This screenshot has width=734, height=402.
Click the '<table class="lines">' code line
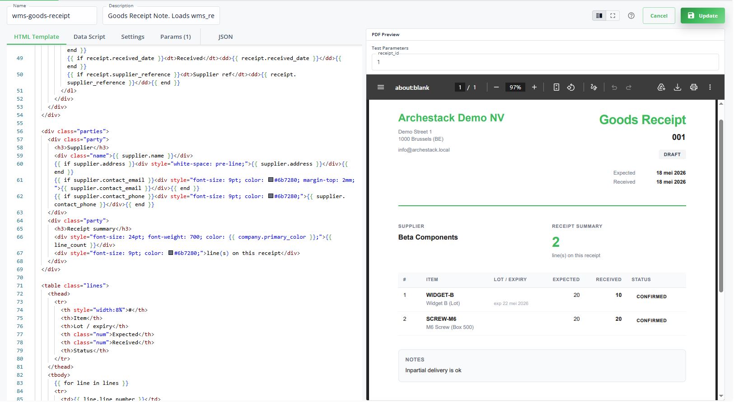75,286
